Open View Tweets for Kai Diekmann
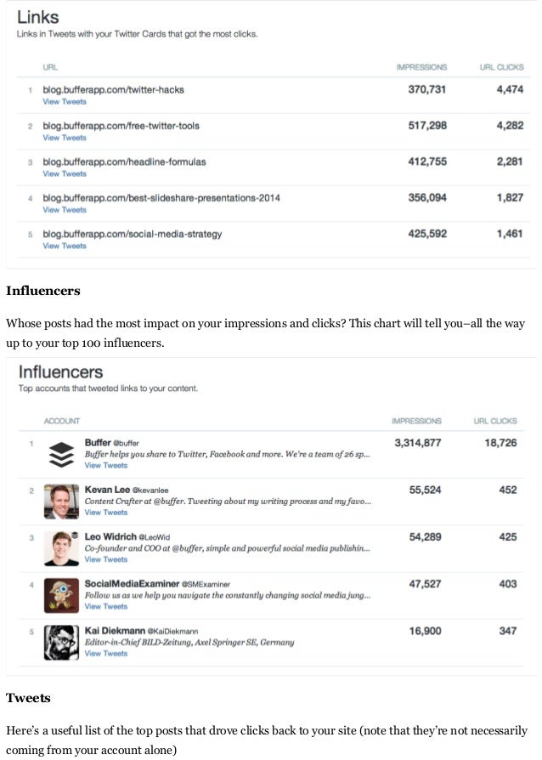 coord(106,654)
